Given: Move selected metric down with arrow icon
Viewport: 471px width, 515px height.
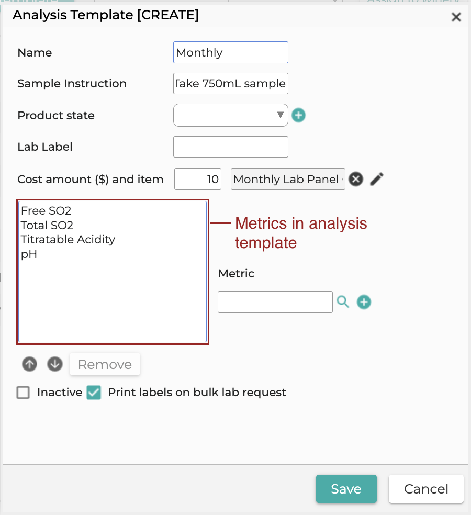Looking at the screenshot, I should [x=55, y=364].
